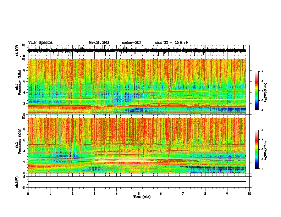Click time axis tick labeled 0
The width and height of the screenshot is (281, 217).
click(x=28, y=194)
